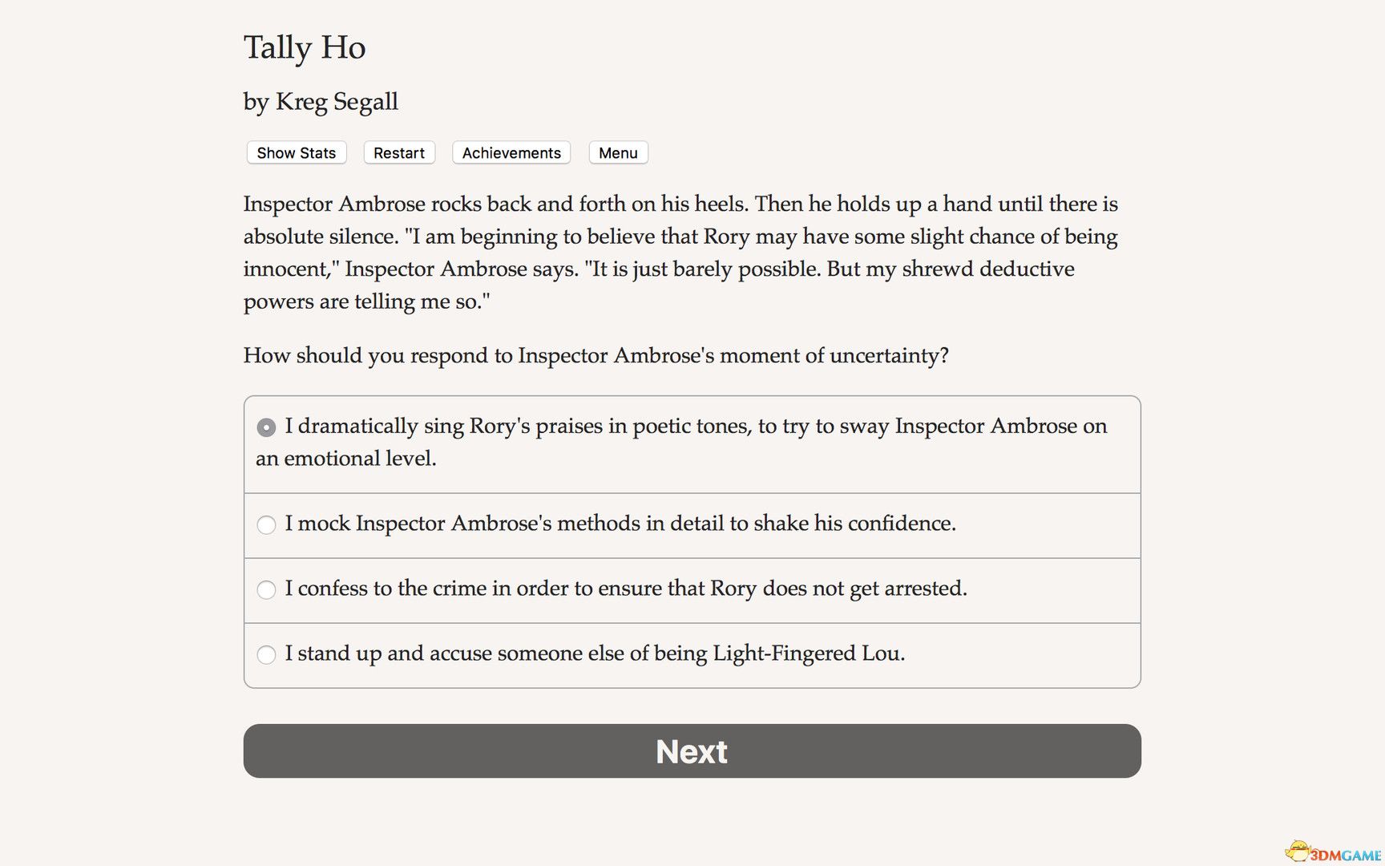Click the confession choice row
Screen dimensions: 1385x866
(627, 589)
